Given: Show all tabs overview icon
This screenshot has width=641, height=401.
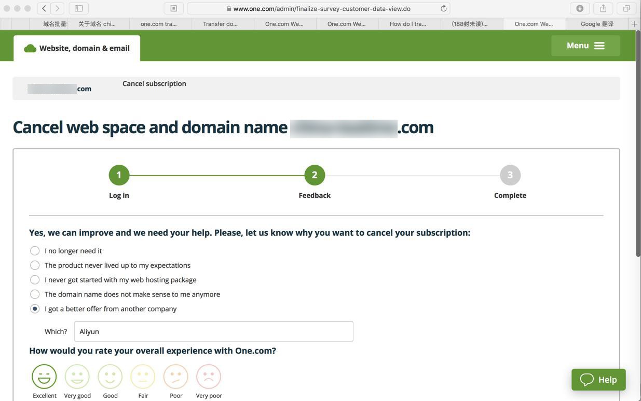Looking at the screenshot, I should click(x=626, y=8).
